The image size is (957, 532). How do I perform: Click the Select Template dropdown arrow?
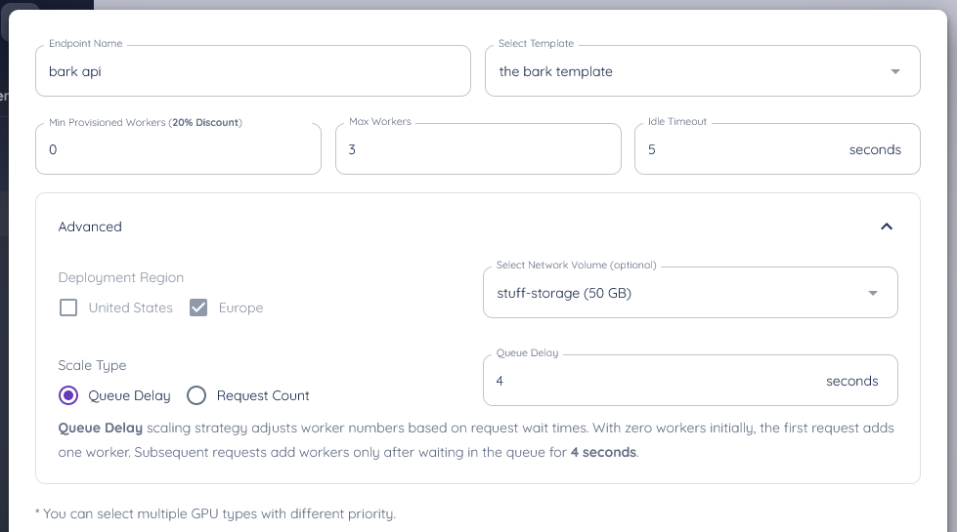[894, 71]
